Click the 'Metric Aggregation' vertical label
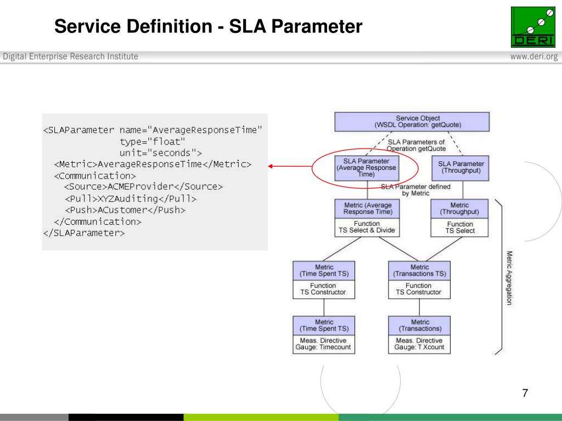This screenshot has width=562, height=421. click(509, 278)
